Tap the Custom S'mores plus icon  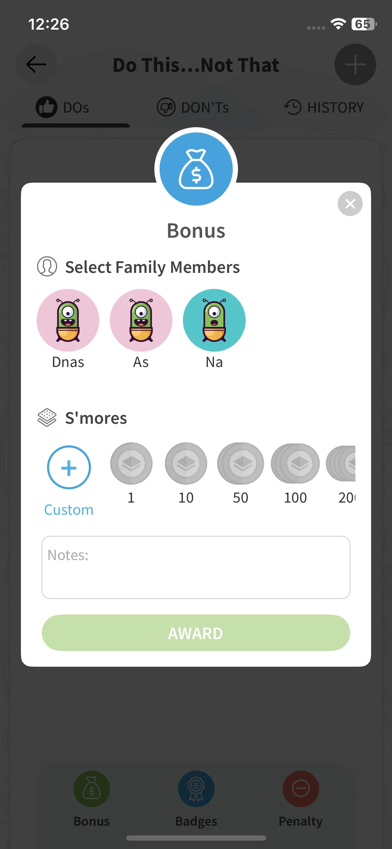coord(69,467)
